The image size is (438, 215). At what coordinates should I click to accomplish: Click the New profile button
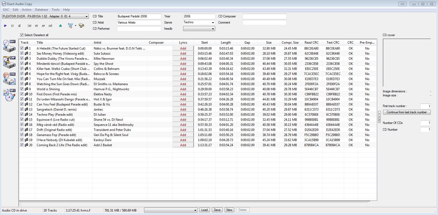[229, 210]
